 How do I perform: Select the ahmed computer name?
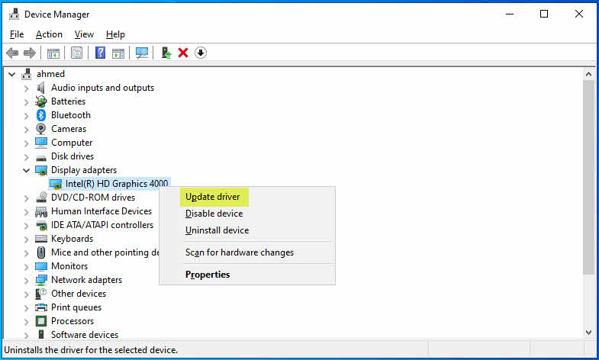pyautogui.click(x=50, y=74)
